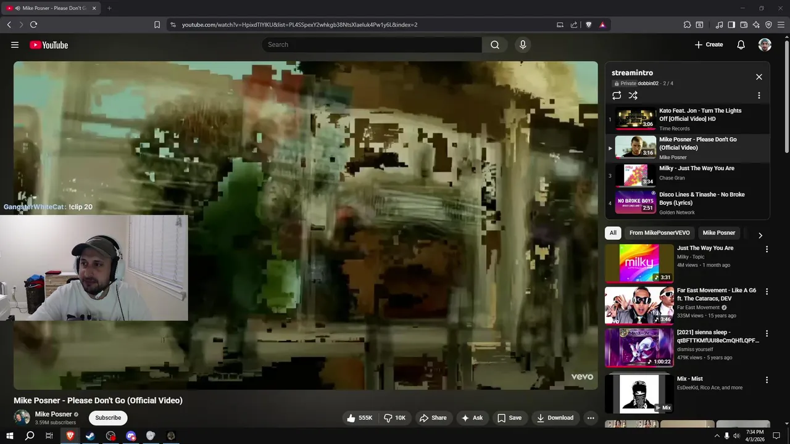Viewport: 790px width, 444px height.
Task: Show more filter chips with the arrow
Action: (760, 235)
